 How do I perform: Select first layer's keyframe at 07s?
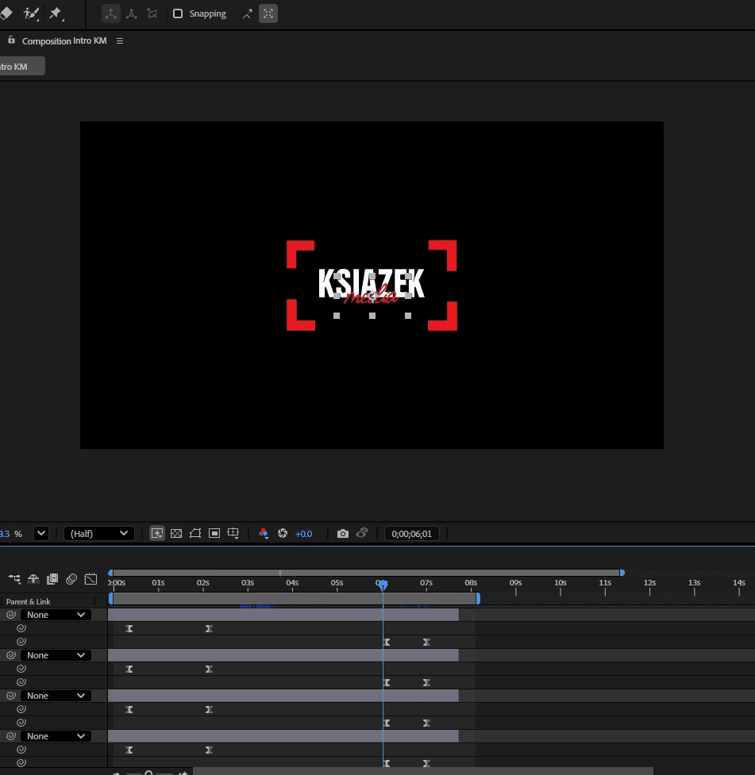coord(426,642)
